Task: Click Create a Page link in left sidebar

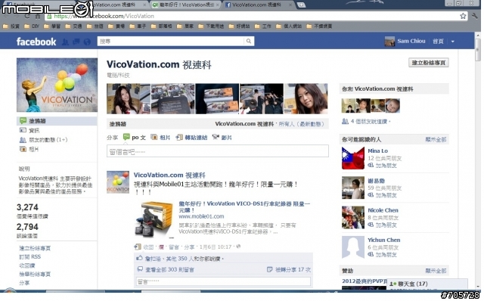Action: (x=35, y=248)
